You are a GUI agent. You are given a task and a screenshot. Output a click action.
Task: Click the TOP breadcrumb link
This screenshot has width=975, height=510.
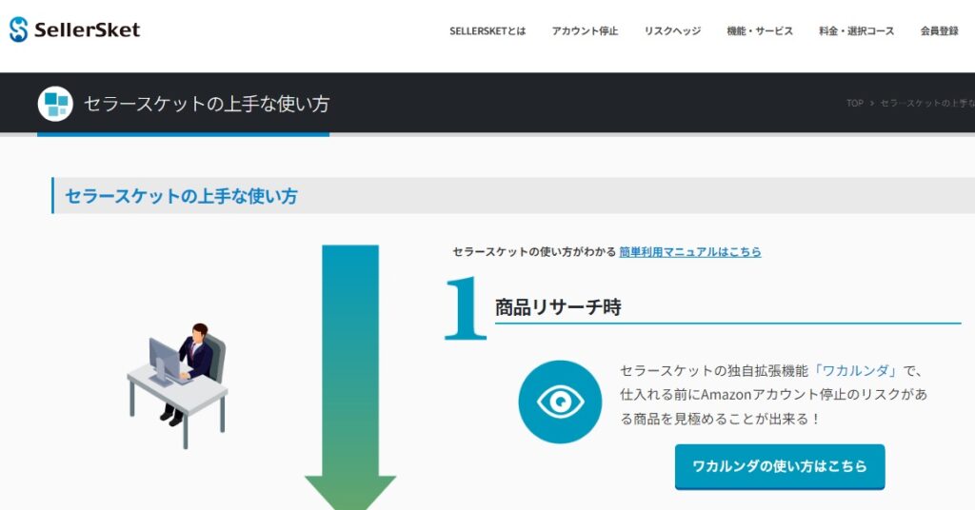click(855, 103)
